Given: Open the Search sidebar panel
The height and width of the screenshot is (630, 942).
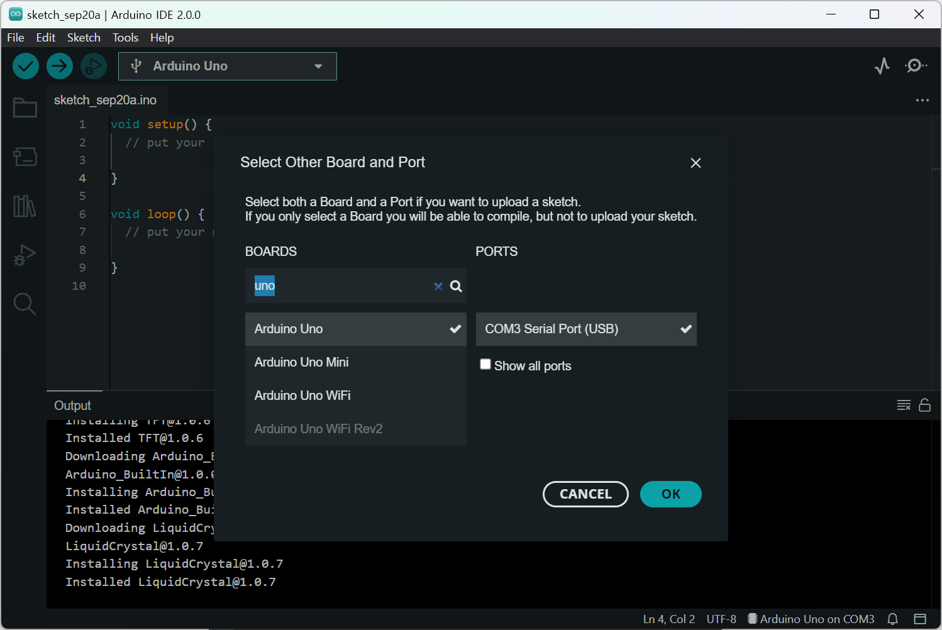Looking at the screenshot, I should (25, 304).
